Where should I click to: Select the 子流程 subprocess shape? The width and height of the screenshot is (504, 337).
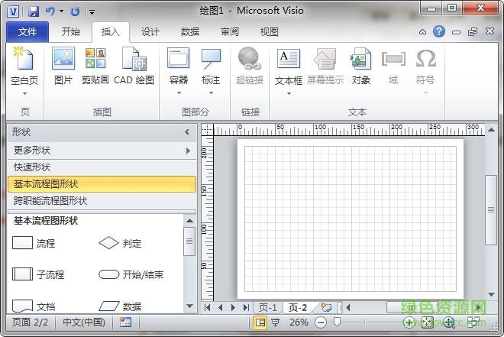[x=38, y=274]
